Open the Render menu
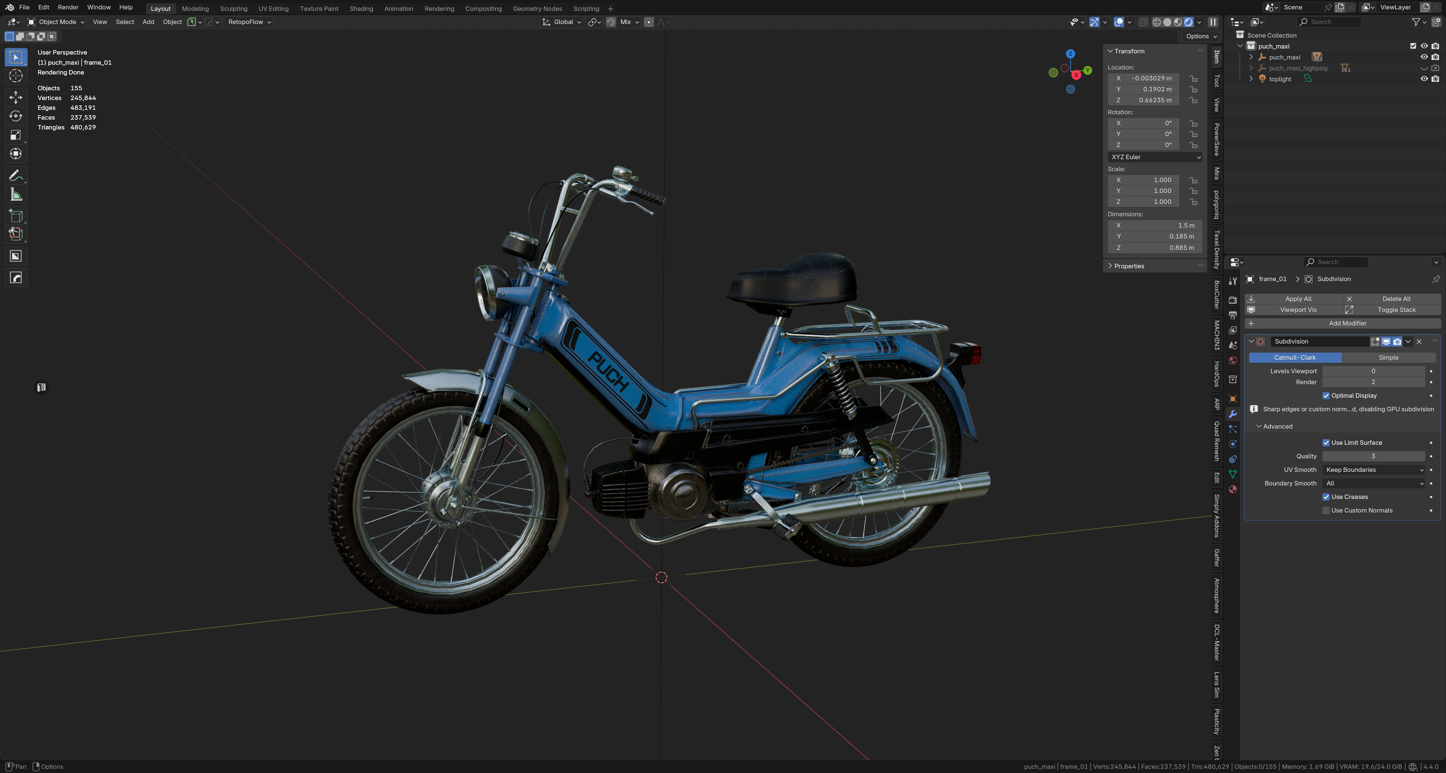Screen dimensions: 1446x773 [68, 7]
